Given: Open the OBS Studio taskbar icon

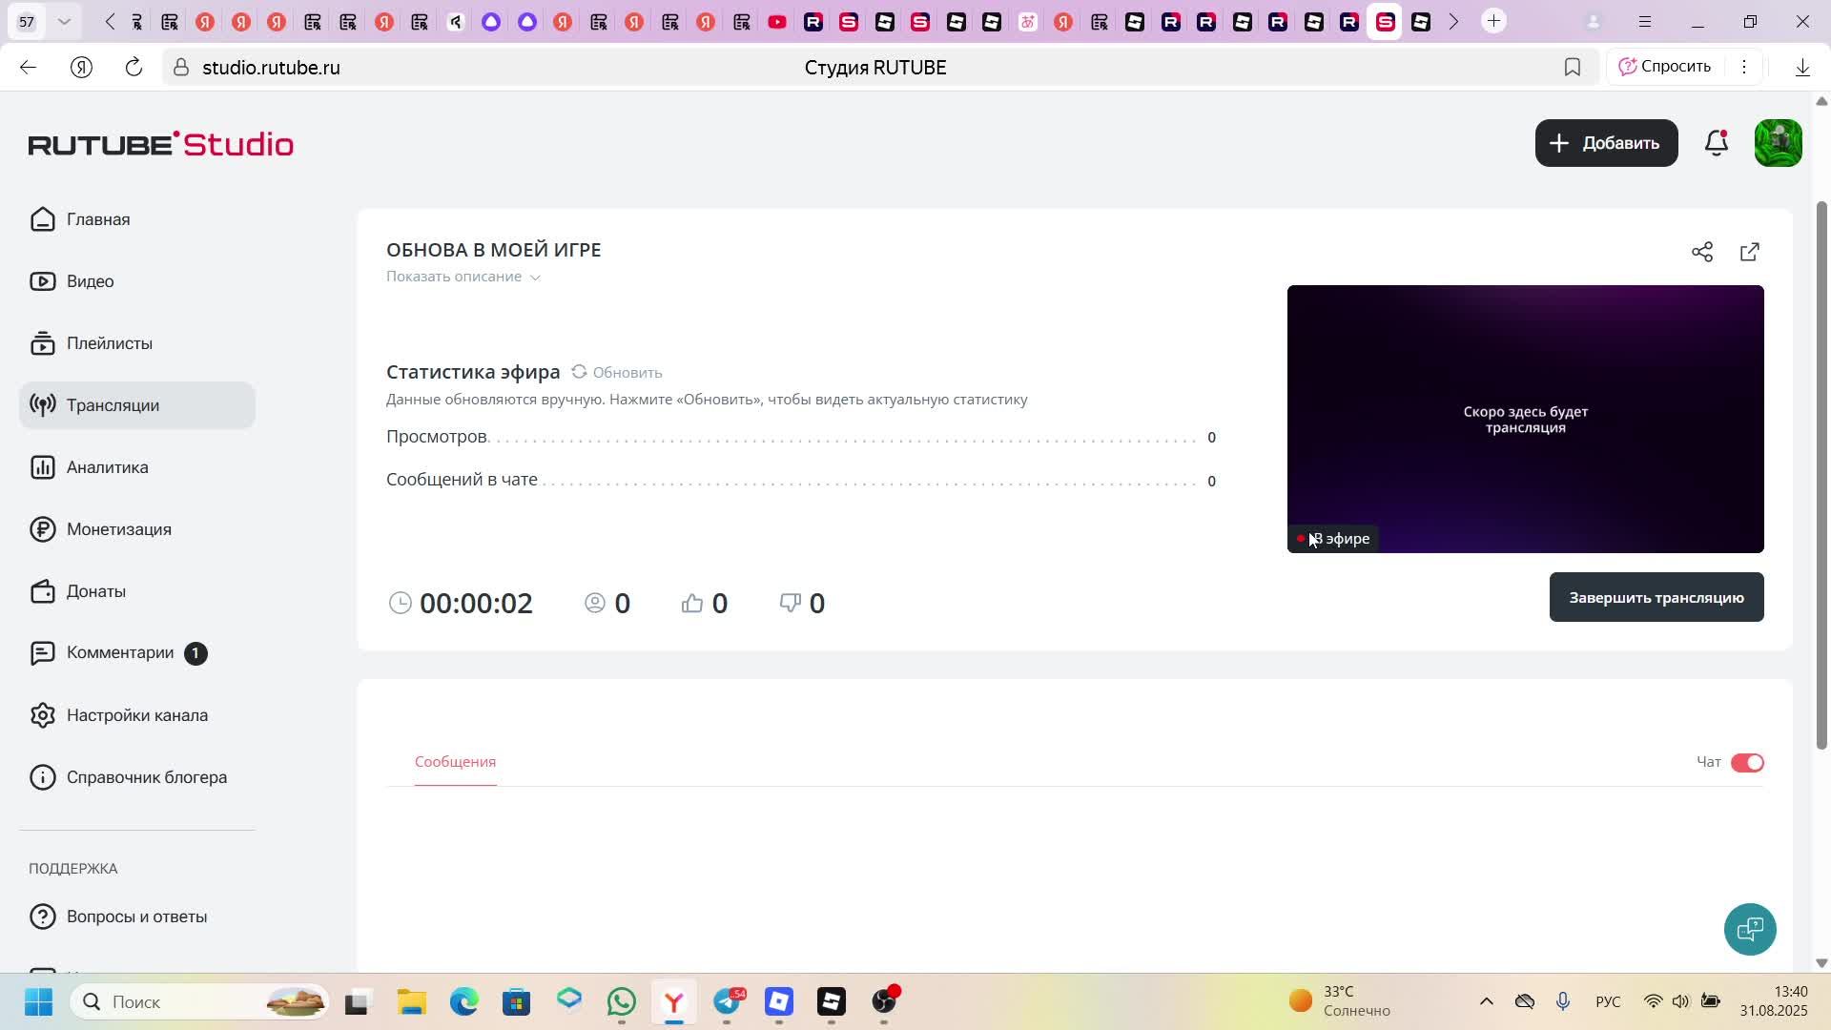Looking at the screenshot, I should [x=885, y=1001].
